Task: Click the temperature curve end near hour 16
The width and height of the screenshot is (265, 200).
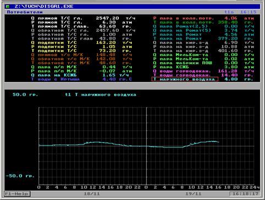Action: point(218,142)
